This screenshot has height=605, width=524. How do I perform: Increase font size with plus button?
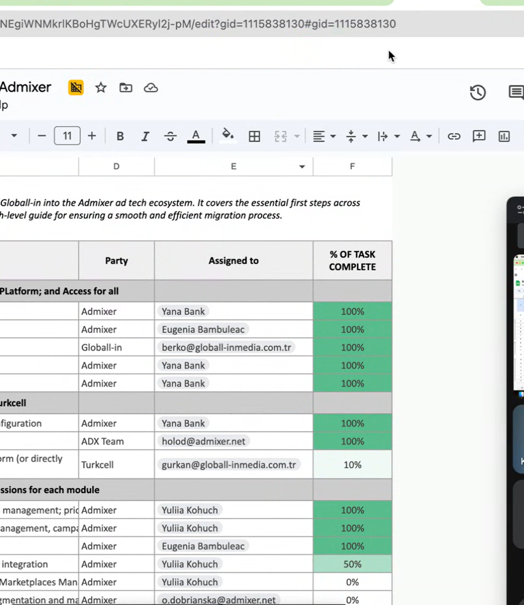tap(92, 136)
